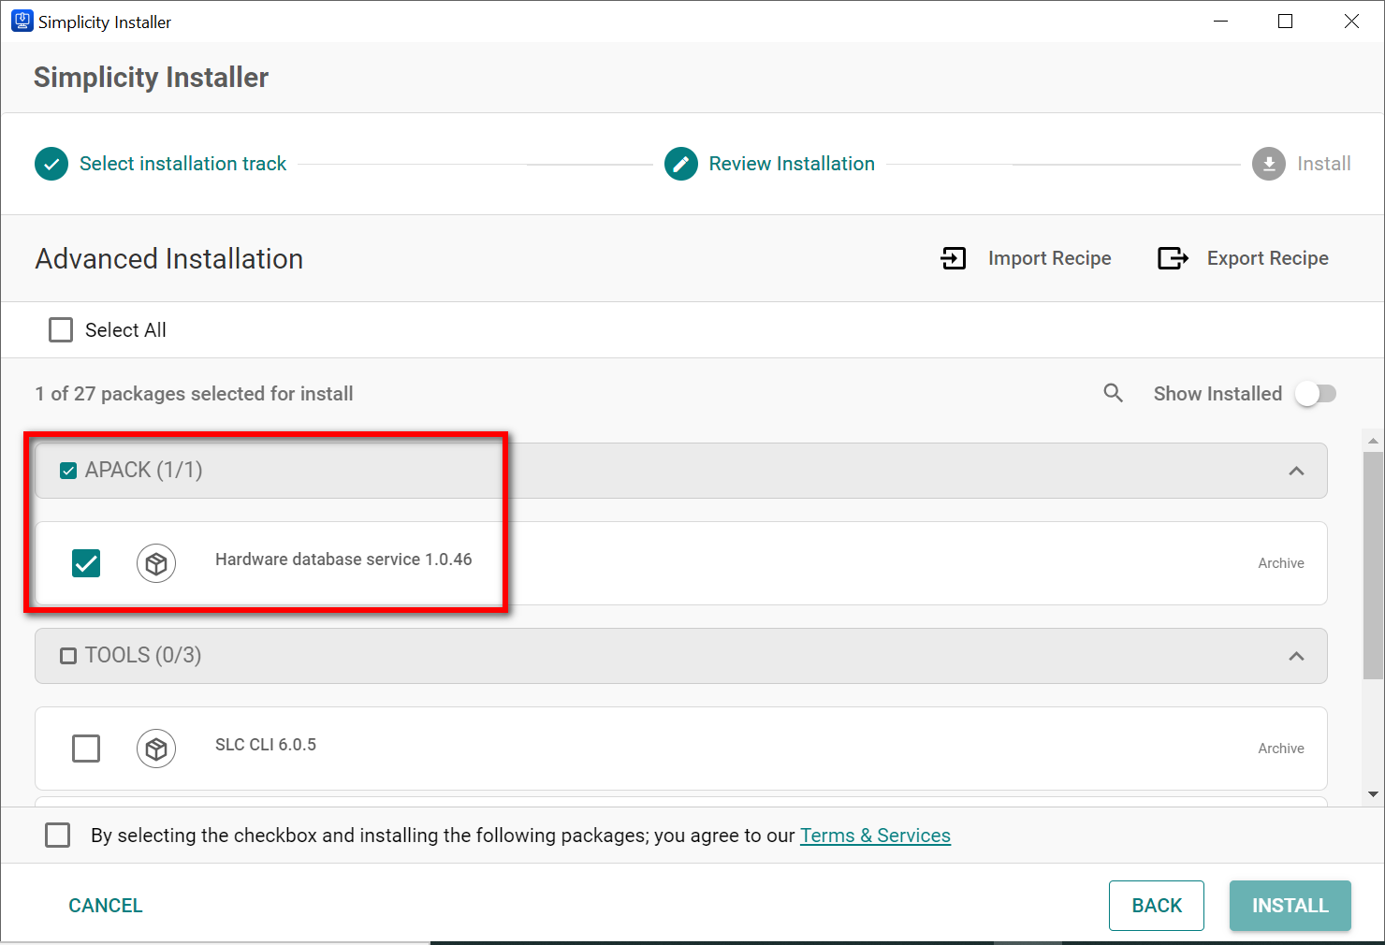Collapse the TOOLS section chevron
The height and width of the screenshot is (945, 1385).
(1296, 656)
